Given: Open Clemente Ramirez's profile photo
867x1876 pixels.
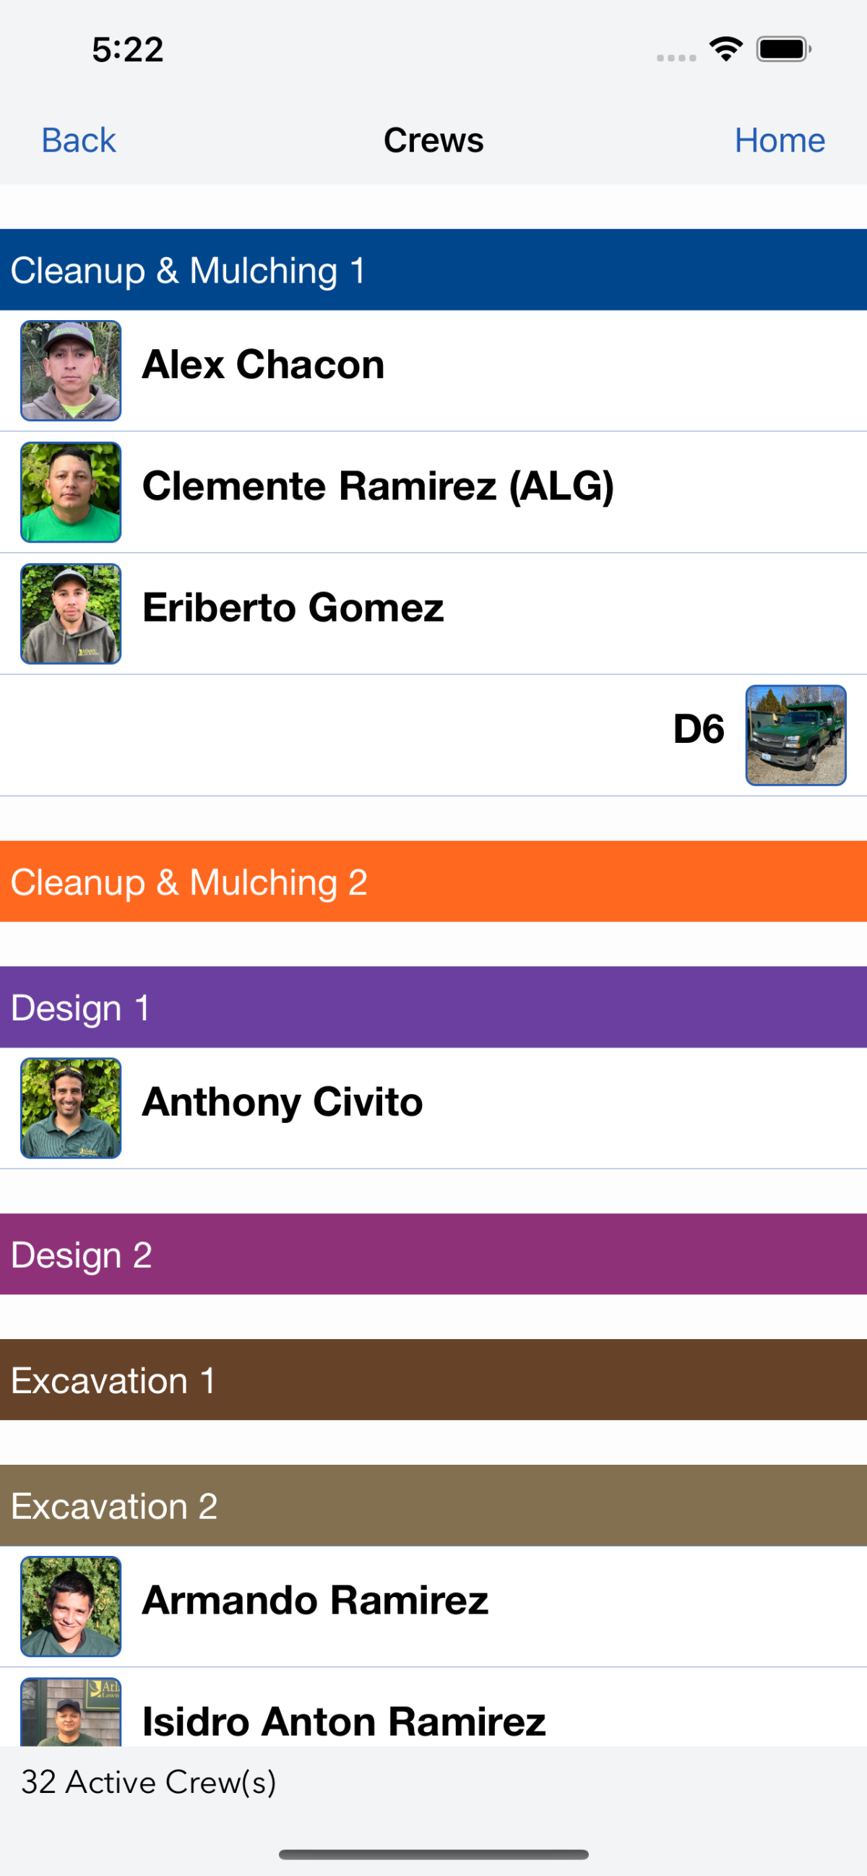Looking at the screenshot, I should pos(71,492).
